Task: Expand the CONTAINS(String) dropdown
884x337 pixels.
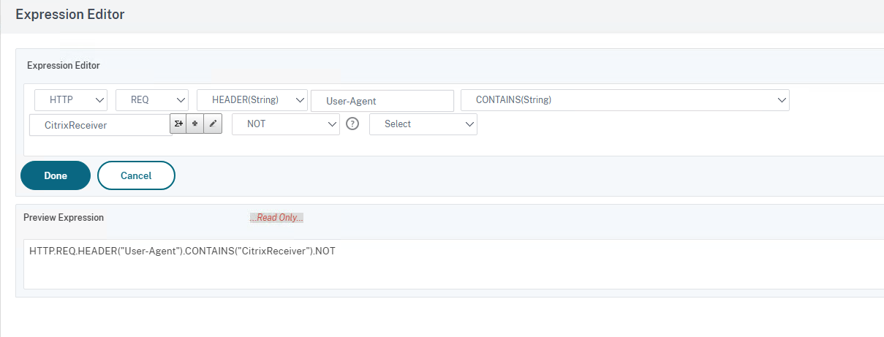Action: [624, 100]
